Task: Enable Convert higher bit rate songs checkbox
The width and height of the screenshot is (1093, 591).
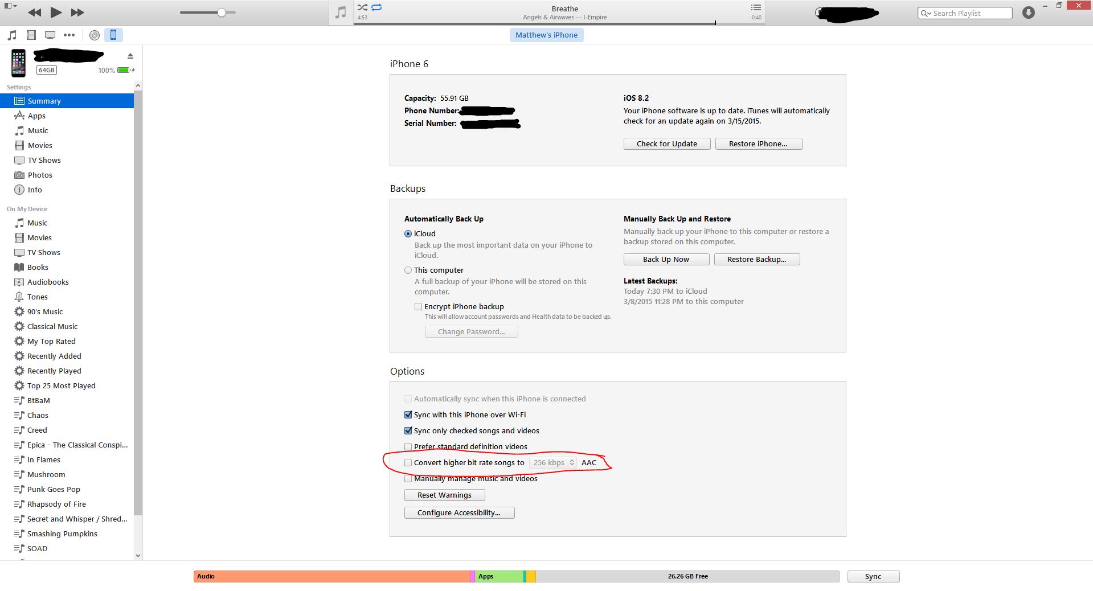Action: [x=408, y=463]
